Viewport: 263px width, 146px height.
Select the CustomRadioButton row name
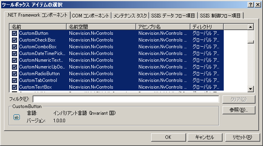tap(39, 74)
